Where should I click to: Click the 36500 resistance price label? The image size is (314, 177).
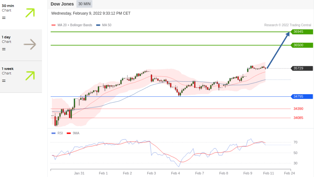click(302, 45)
